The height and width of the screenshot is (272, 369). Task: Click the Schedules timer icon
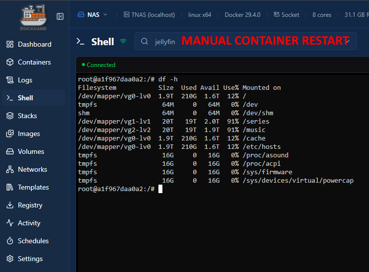point(10,241)
